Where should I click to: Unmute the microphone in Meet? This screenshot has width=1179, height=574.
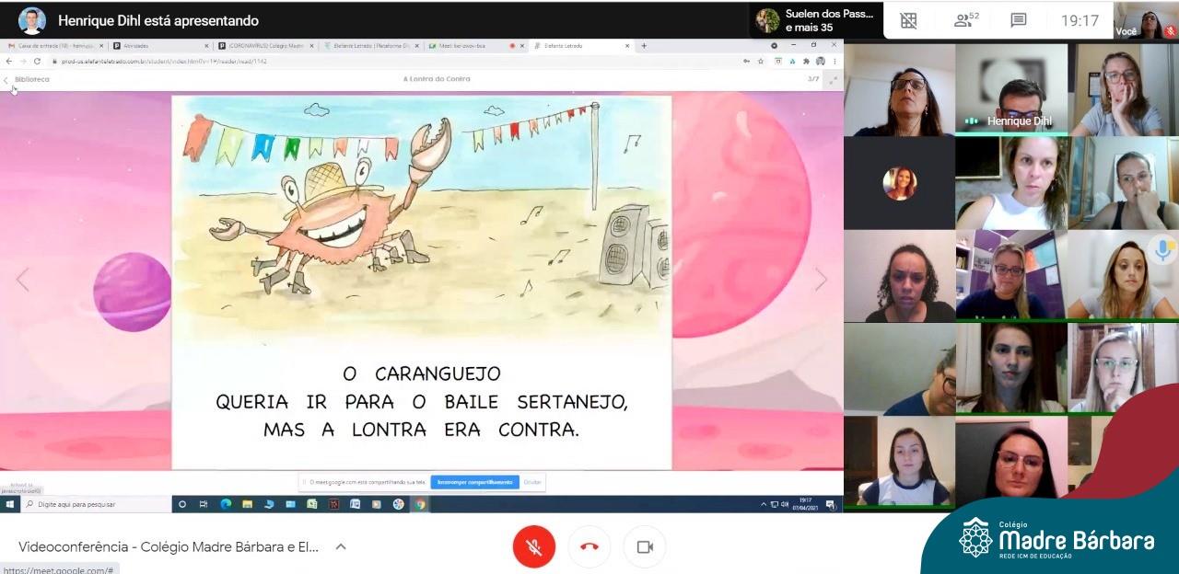[533, 546]
